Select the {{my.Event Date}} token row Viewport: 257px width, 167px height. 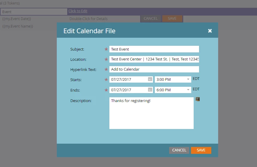[x=16, y=19]
